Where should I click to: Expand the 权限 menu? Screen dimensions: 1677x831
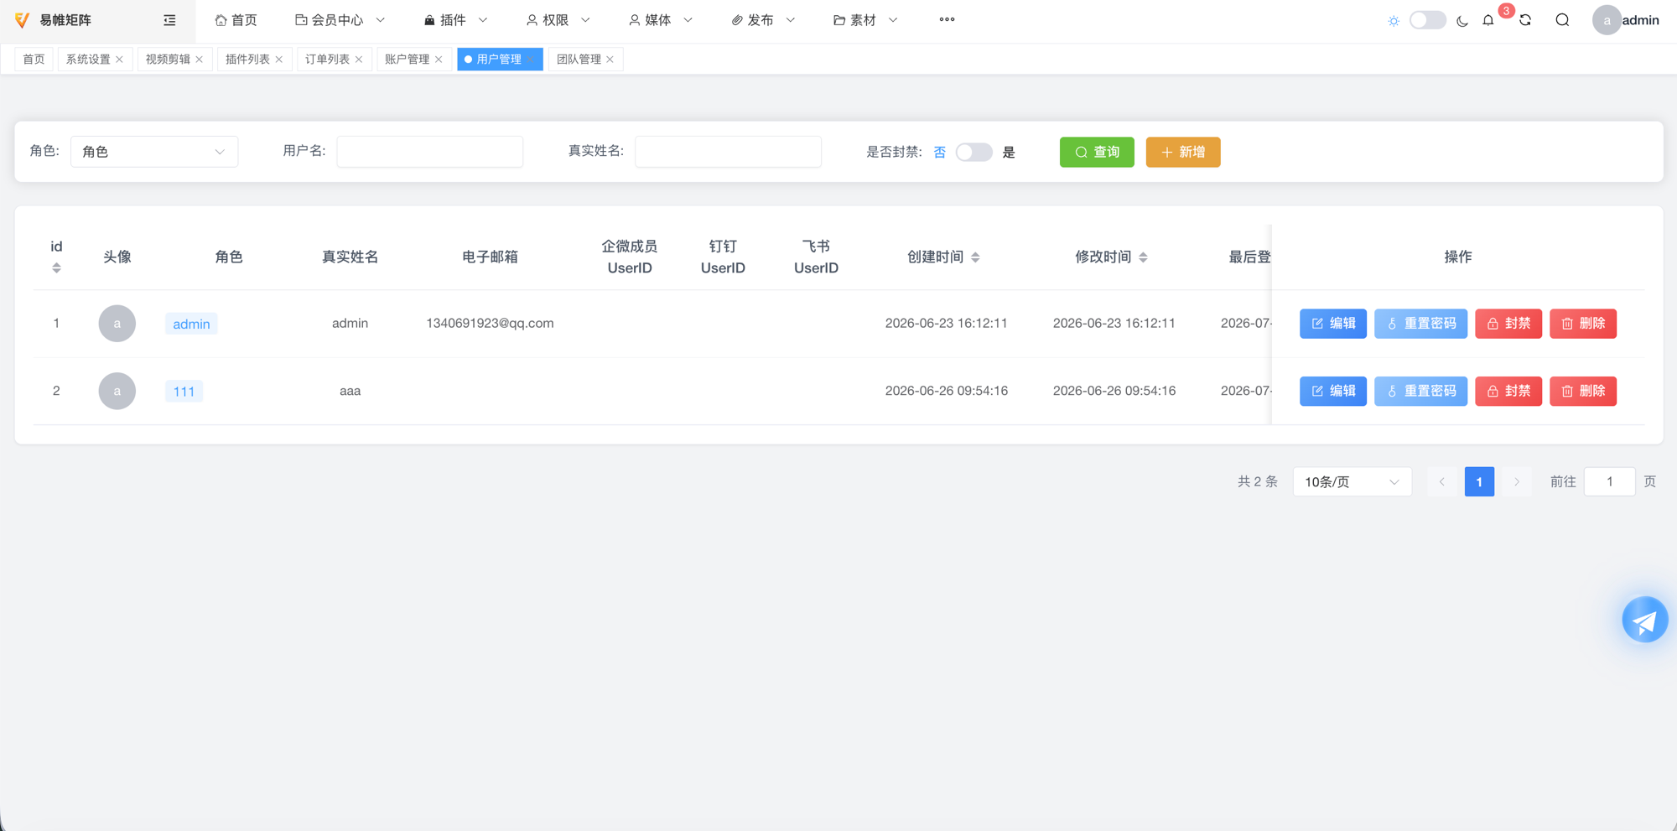(558, 20)
